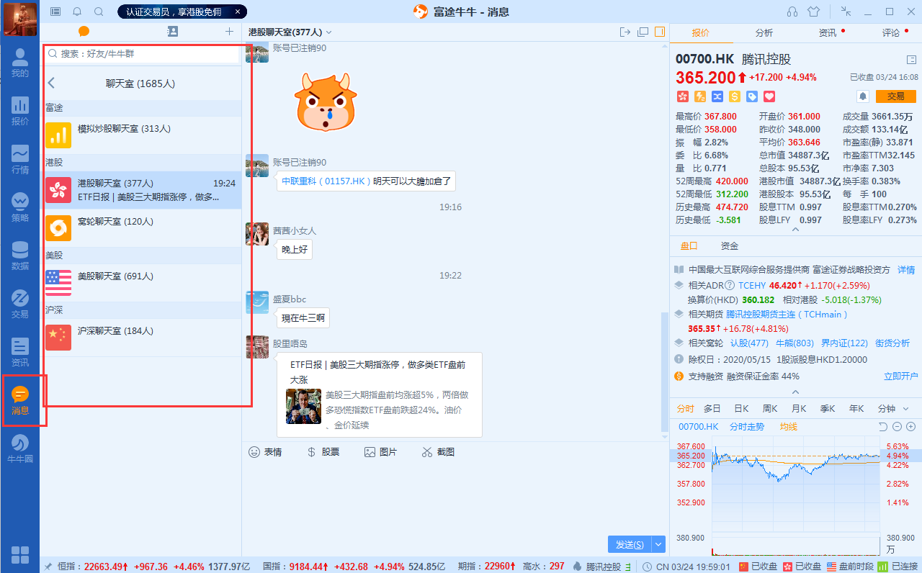This screenshot has width=922, height=573.
Task: Open the 我的 sidebar section
Action: 20,63
